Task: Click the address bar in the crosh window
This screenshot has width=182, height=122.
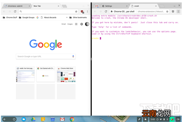Action: 139,11
